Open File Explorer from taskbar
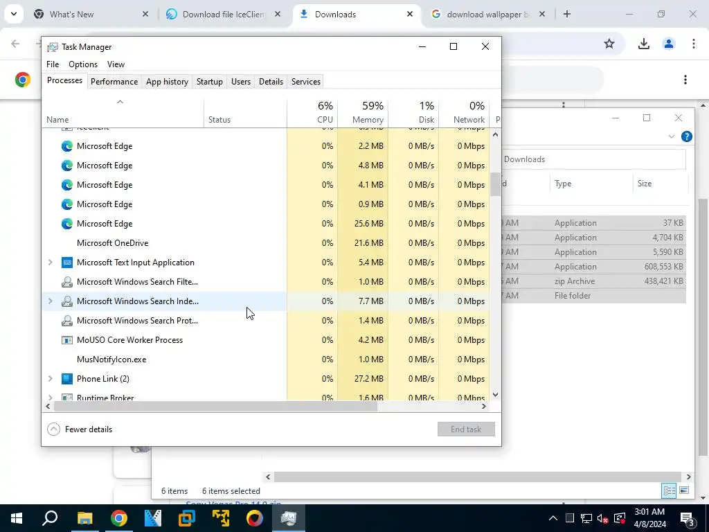The height and width of the screenshot is (532, 709). click(x=84, y=518)
